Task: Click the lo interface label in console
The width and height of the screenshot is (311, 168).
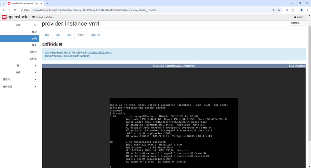Action: [x=111, y=142]
